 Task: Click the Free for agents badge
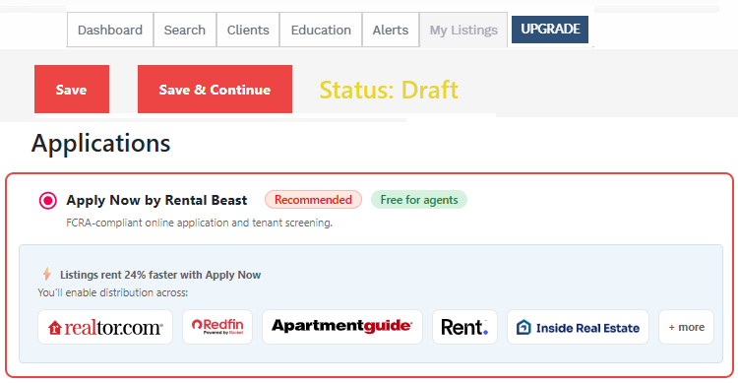coord(419,200)
